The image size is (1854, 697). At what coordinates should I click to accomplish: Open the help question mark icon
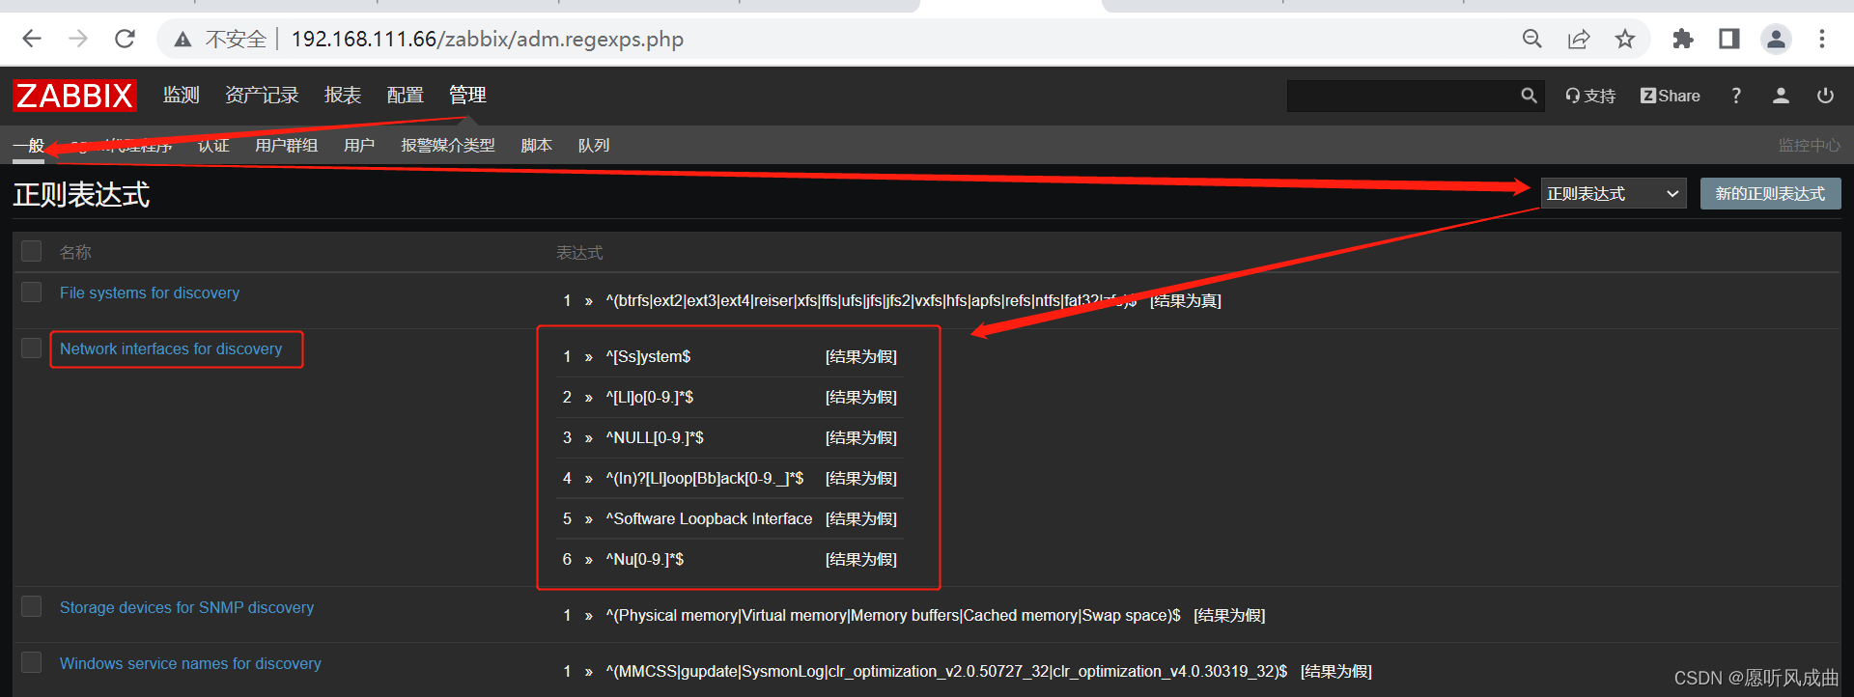tap(1736, 96)
